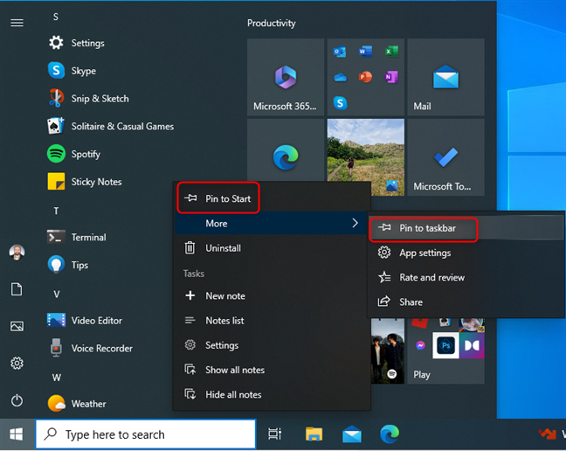Open Task View on the taskbar
Viewport: 566px width, 451px height.
point(274,434)
